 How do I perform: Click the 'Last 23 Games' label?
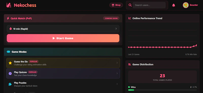(134, 54)
